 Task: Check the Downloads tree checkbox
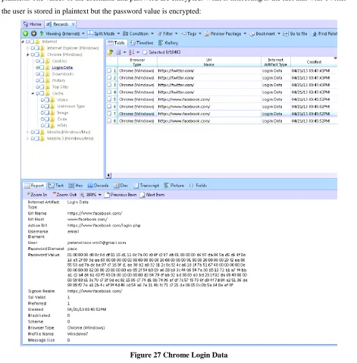pyautogui.click(x=42, y=74)
